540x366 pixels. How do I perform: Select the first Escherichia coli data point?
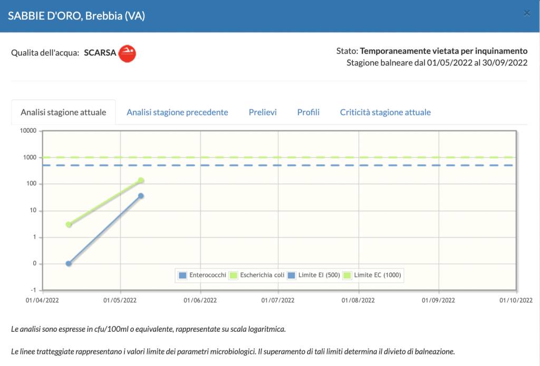pos(69,224)
